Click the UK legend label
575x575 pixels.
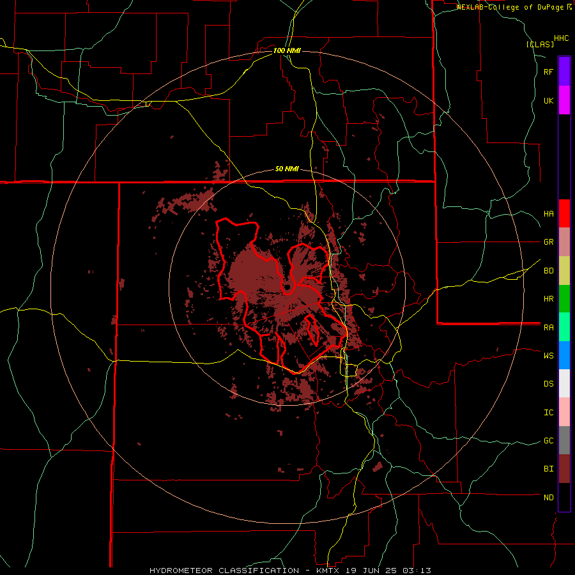tap(548, 101)
